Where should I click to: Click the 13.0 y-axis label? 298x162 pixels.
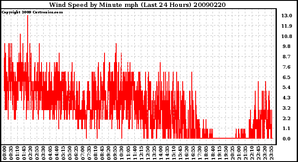(287, 16)
